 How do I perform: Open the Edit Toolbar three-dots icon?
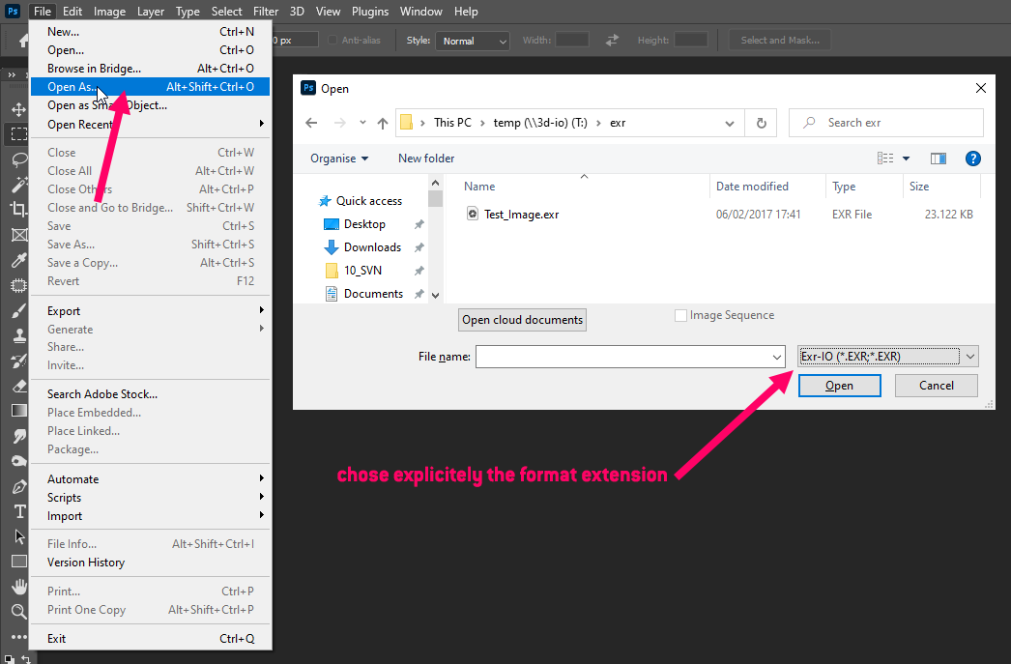18,637
